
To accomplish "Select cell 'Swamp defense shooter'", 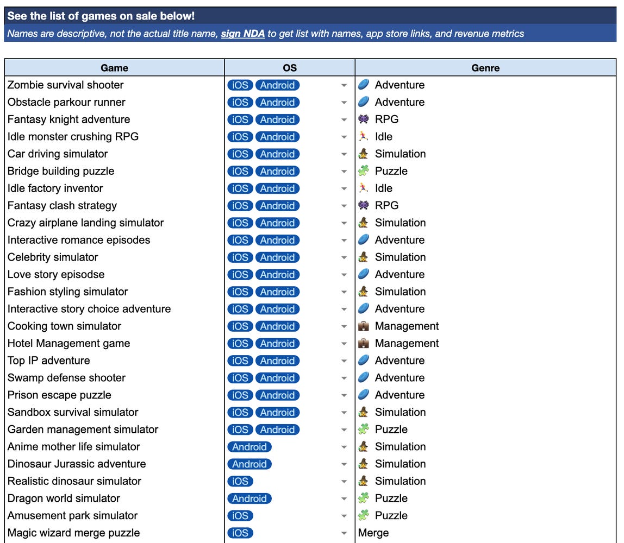I will pyautogui.click(x=115, y=377).
